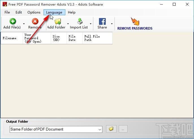Open the Help menu
Image resolution: width=194 pixels, height=139 pixels.
point(72,12)
